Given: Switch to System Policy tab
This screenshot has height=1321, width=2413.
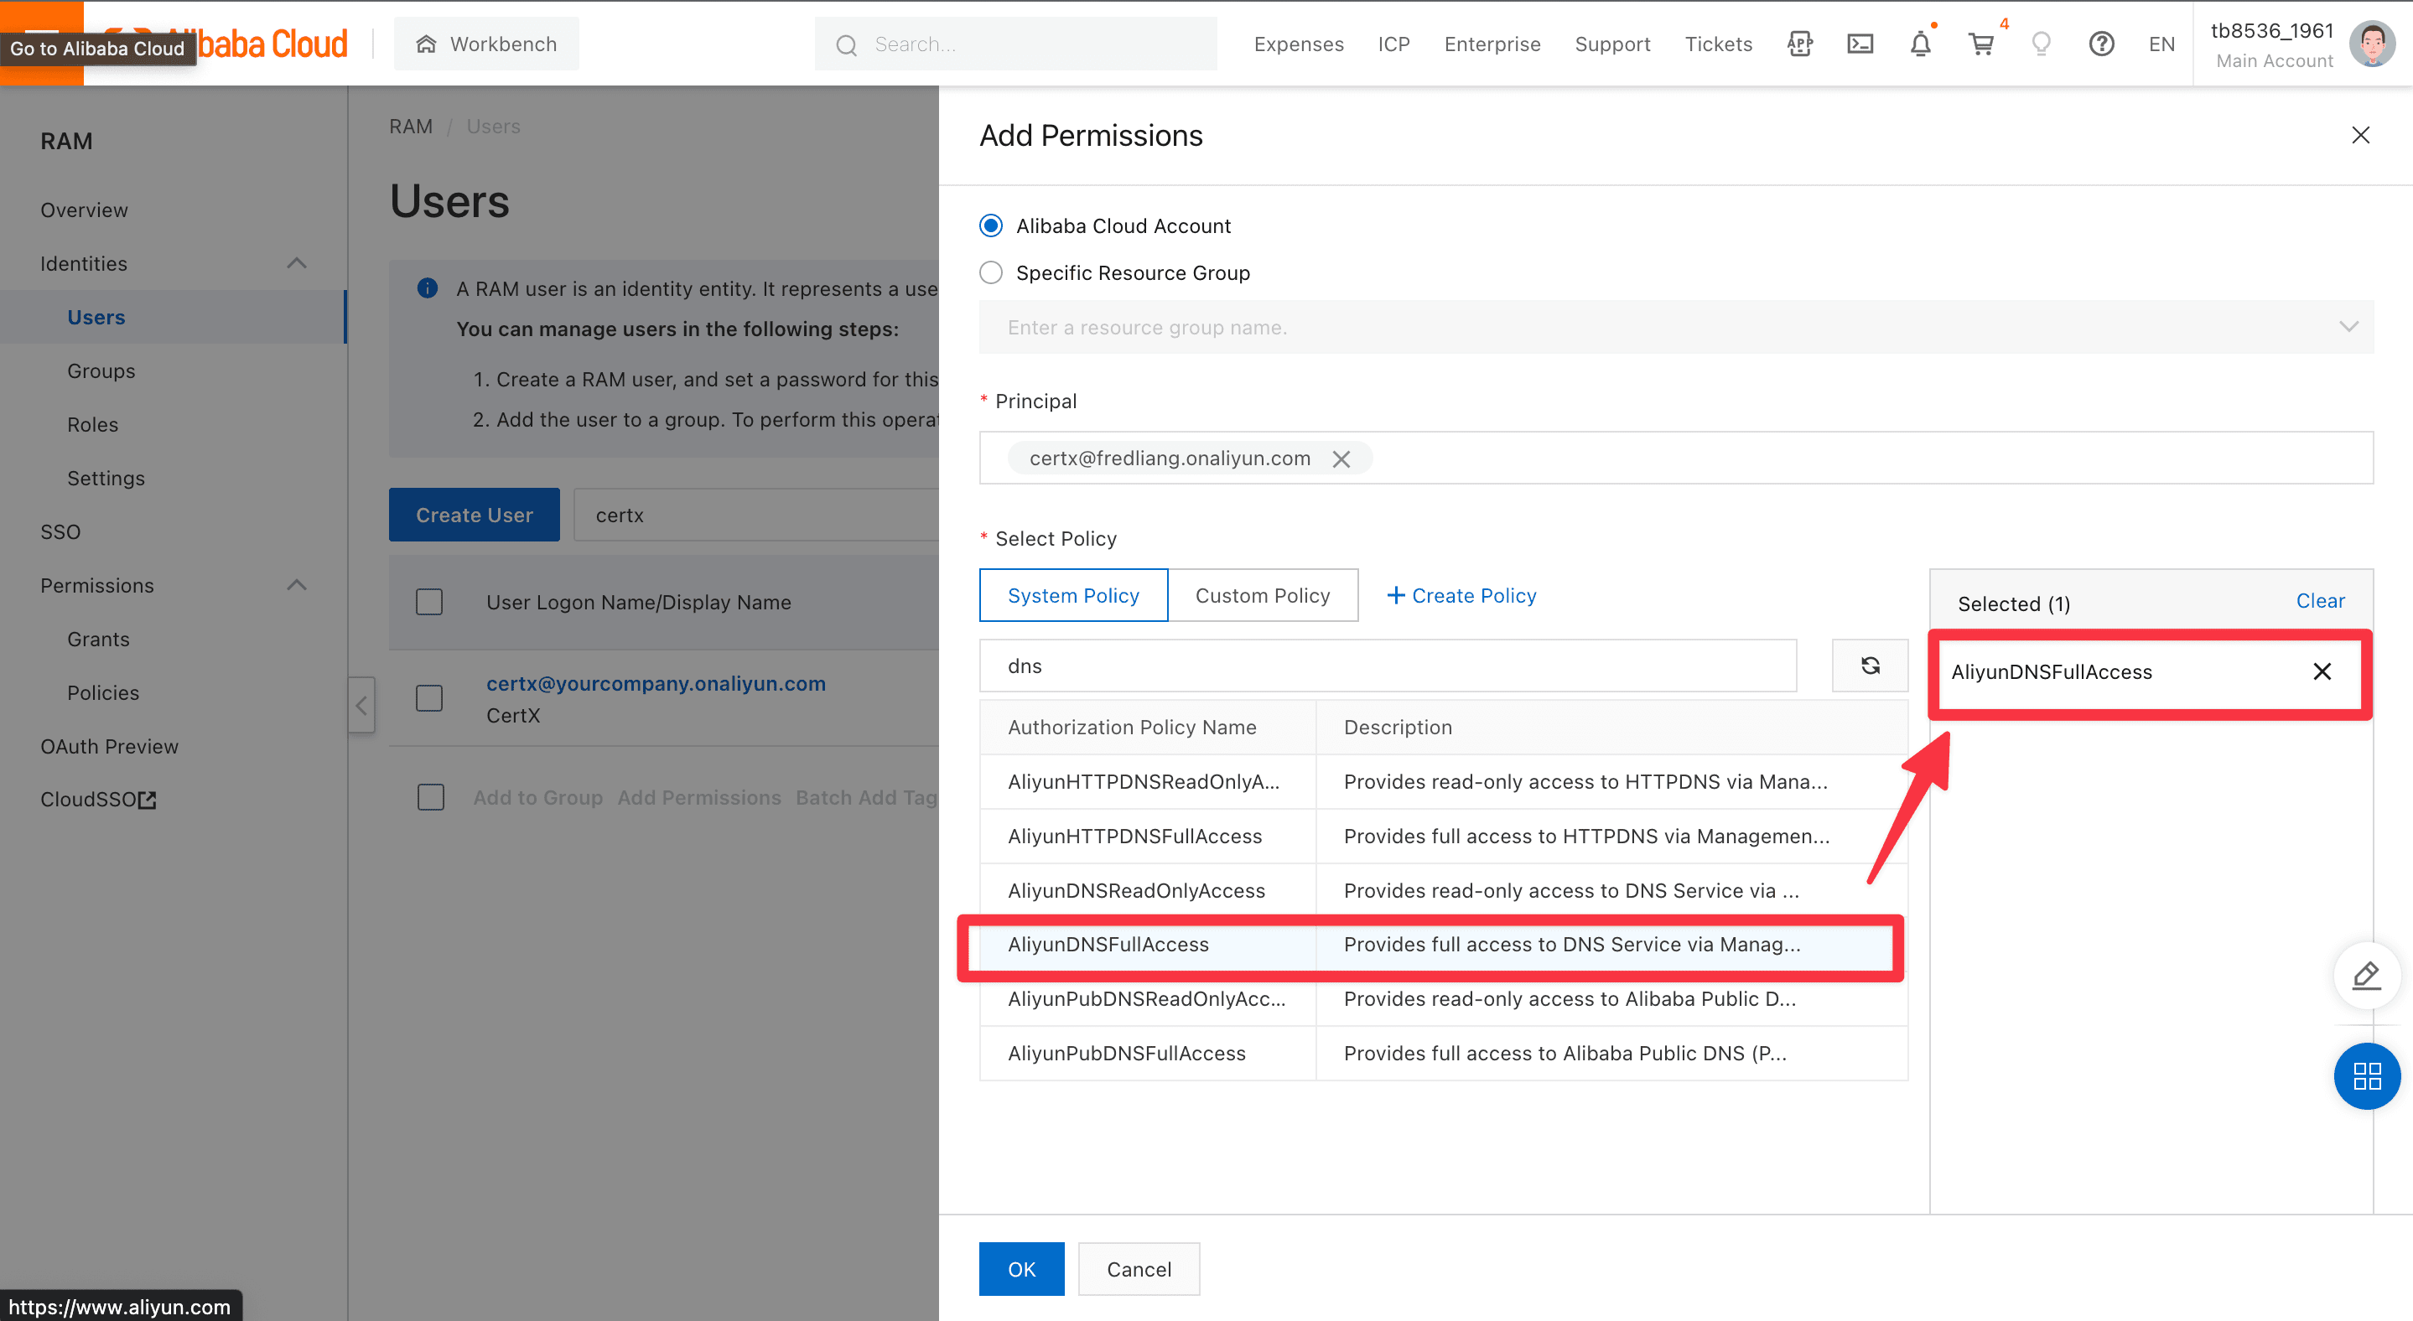Looking at the screenshot, I should pos(1073,595).
